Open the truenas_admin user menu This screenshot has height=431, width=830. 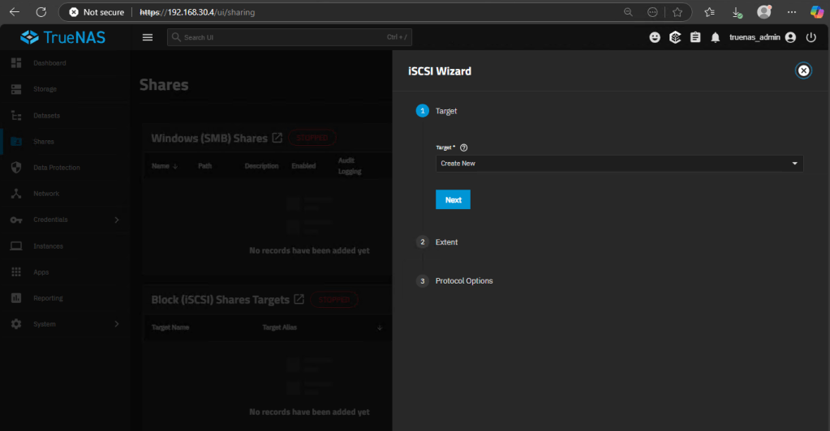pos(762,37)
